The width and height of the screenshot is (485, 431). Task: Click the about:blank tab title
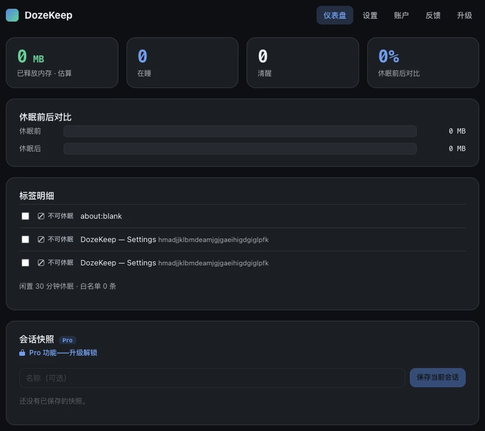coord(101,216)
